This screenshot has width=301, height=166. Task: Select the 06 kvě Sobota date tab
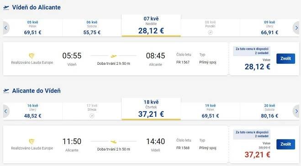coord(92,28)
